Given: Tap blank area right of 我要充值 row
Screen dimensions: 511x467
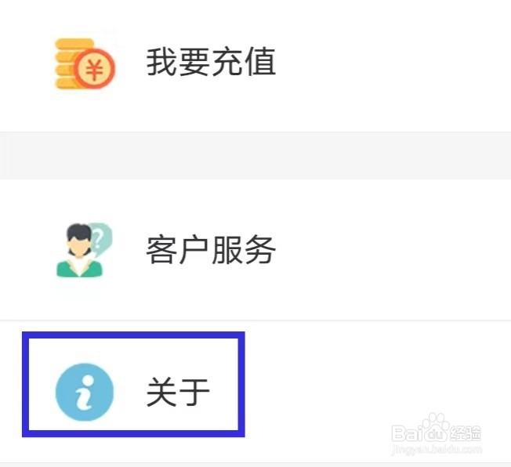Looking at the screenshot, I should (391, 63).
